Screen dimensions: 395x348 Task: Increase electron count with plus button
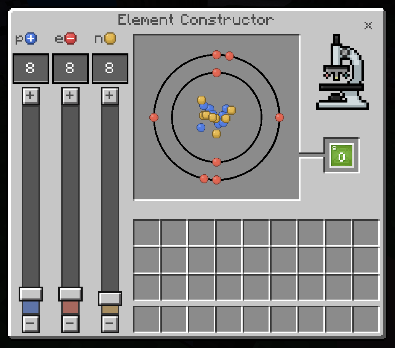pyautogui.click(x=70, y=96)
